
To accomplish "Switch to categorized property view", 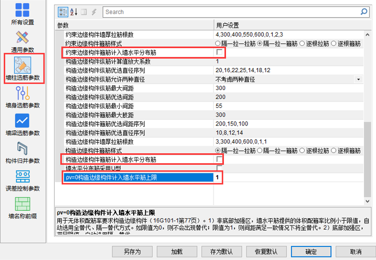I will [63, 12].
